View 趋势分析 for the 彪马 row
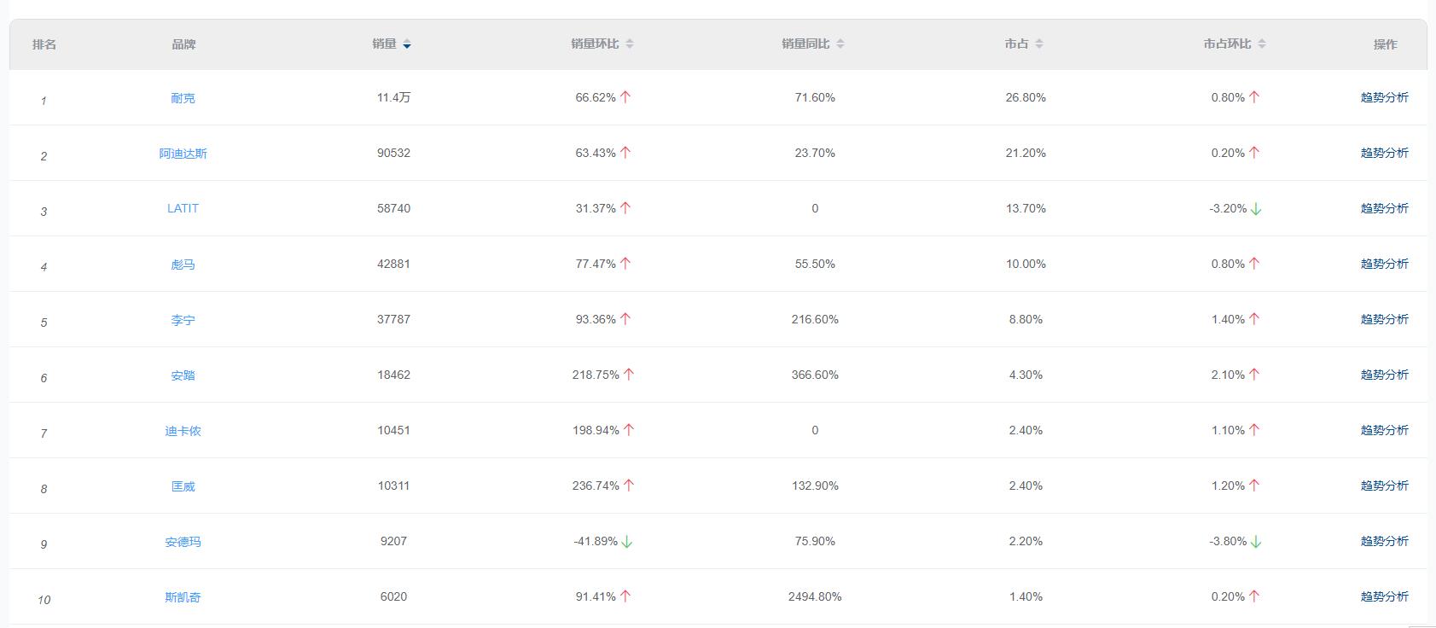 (x=1384, y=264)
